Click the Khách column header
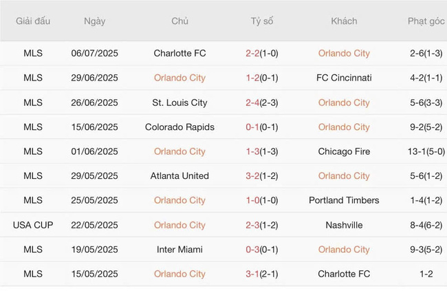Screen dimensions: 447x291 tap(344, 21)
